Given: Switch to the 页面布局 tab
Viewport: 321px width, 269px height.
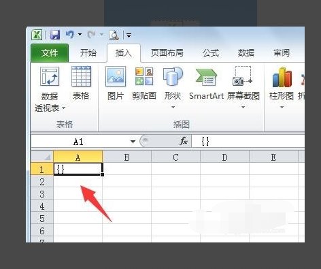Looking at the screenshot, I should coord(167,53).
